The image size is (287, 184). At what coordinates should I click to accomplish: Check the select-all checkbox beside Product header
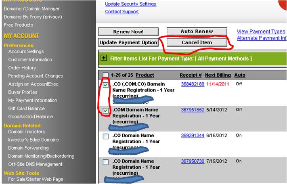point(105,75)
